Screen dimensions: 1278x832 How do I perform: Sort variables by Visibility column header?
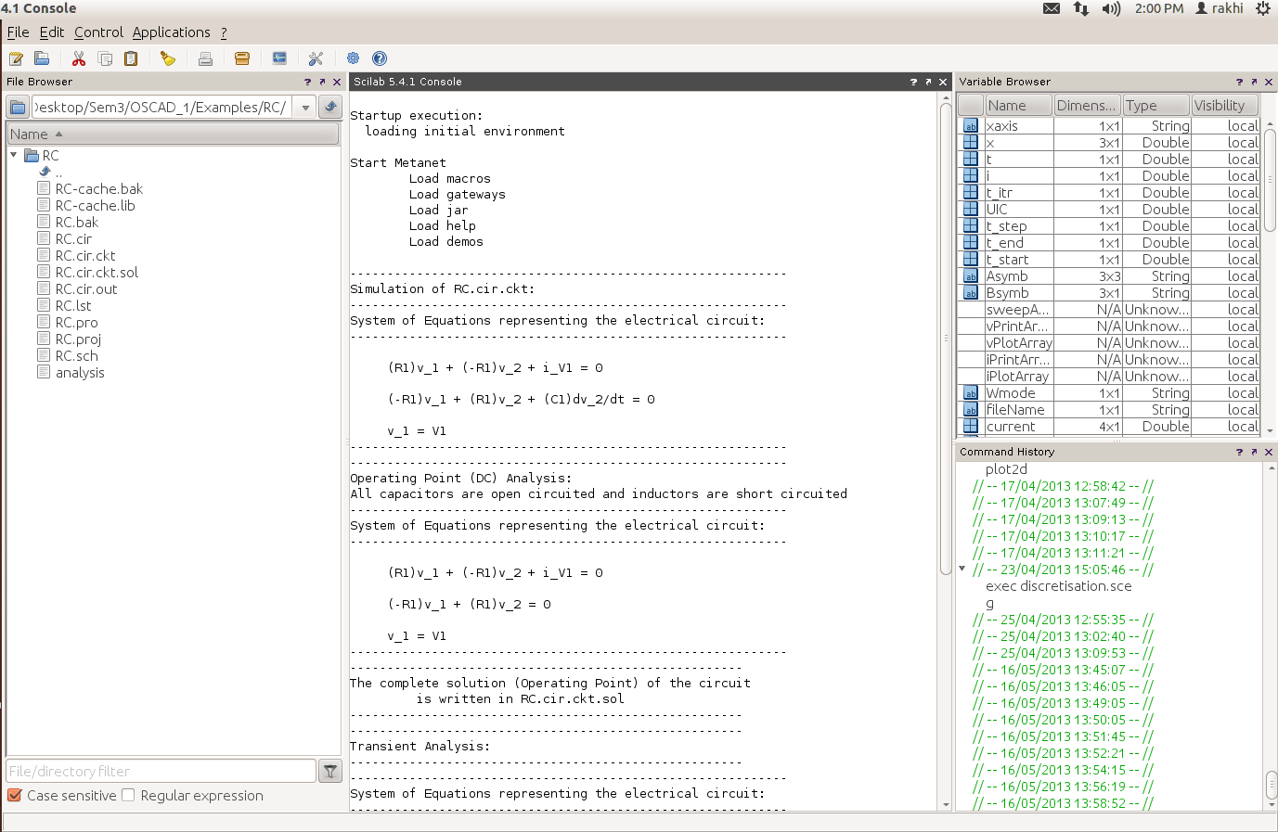coord(1224,105)
